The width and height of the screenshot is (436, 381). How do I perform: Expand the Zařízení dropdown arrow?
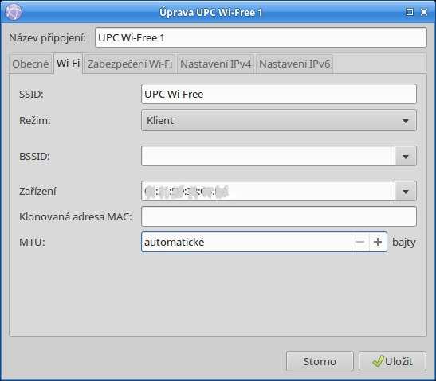406,191
